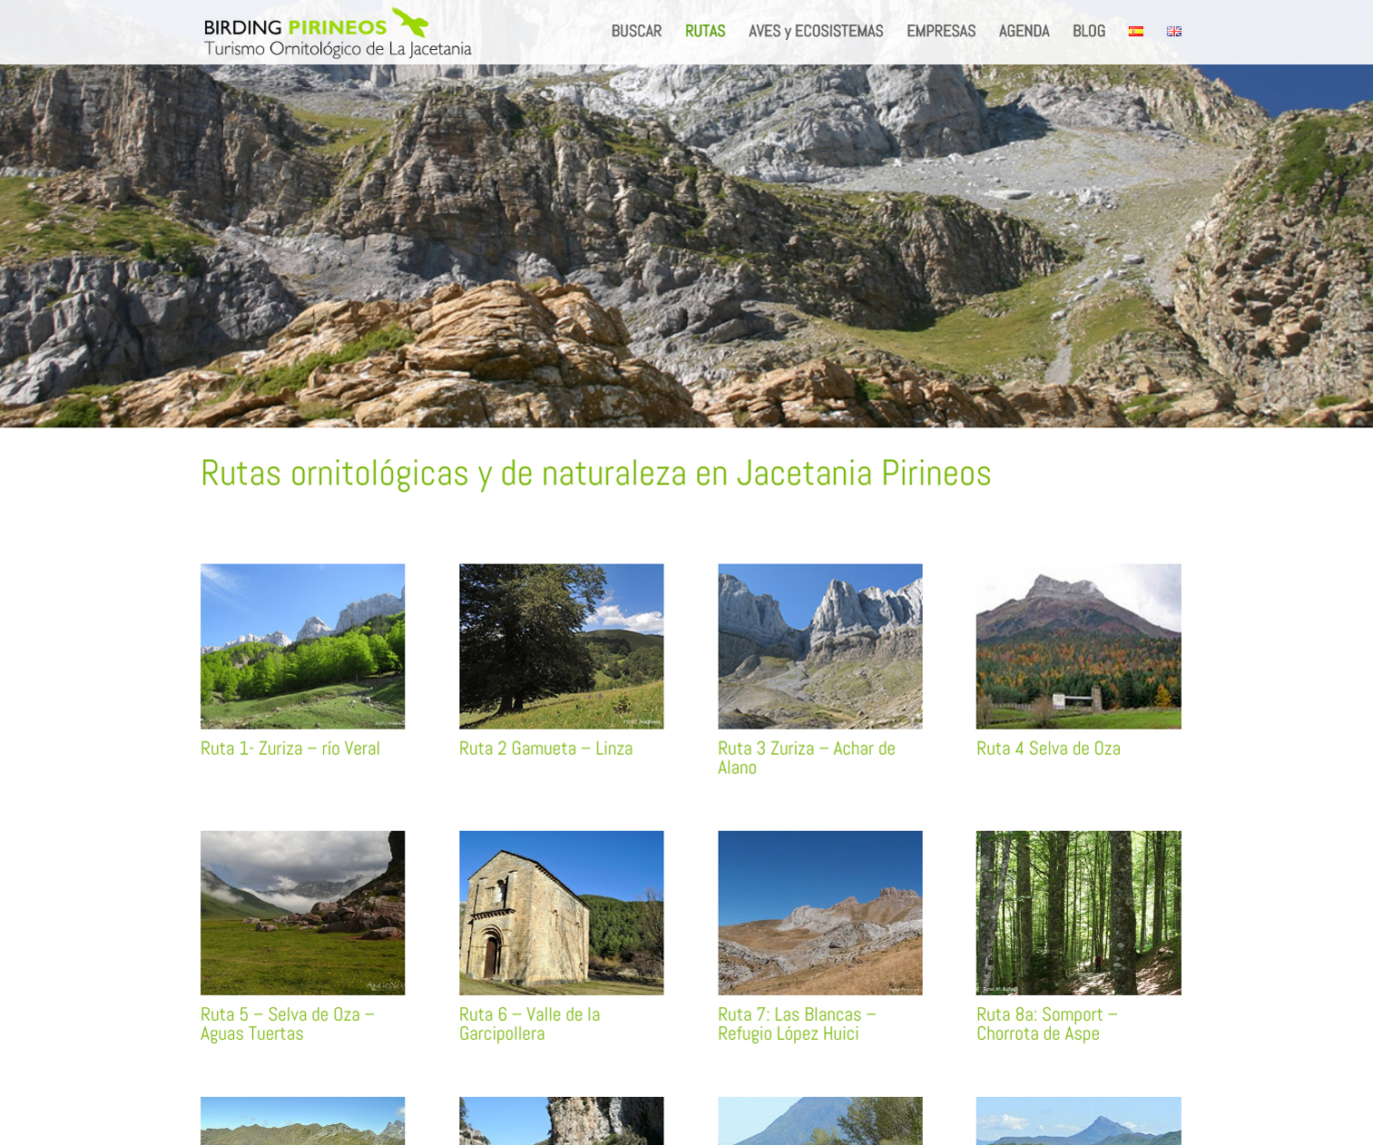Open the AVES y ECOSISTEMAS menu
The image size is (1373, 1145).
tap(816, 31)
